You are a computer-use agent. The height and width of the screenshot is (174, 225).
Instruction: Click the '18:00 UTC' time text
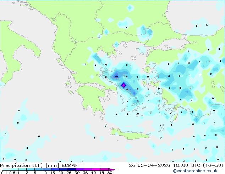[x=187, y=165]
